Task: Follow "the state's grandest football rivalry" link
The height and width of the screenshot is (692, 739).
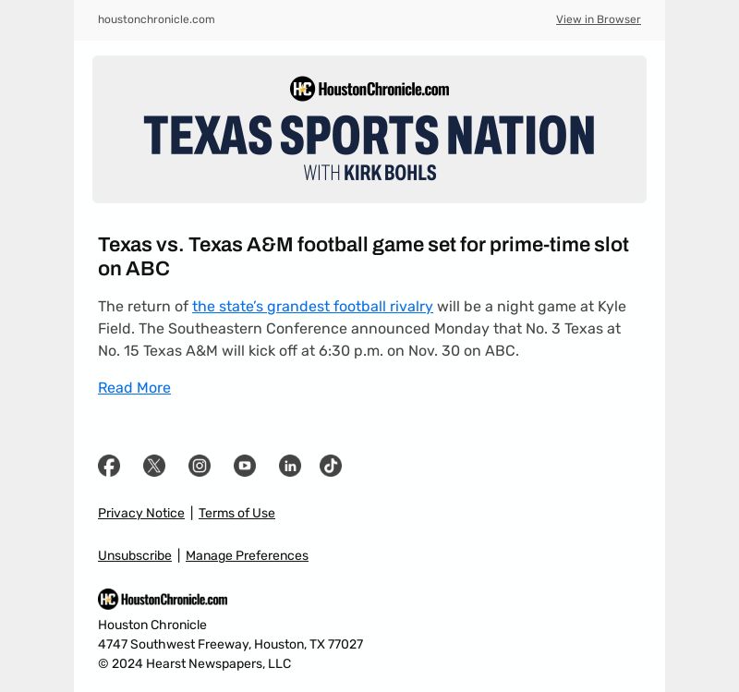Action: point(312,307)
